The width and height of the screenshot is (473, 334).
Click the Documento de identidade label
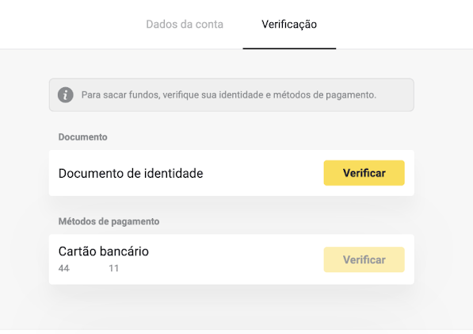click(131, 173)
